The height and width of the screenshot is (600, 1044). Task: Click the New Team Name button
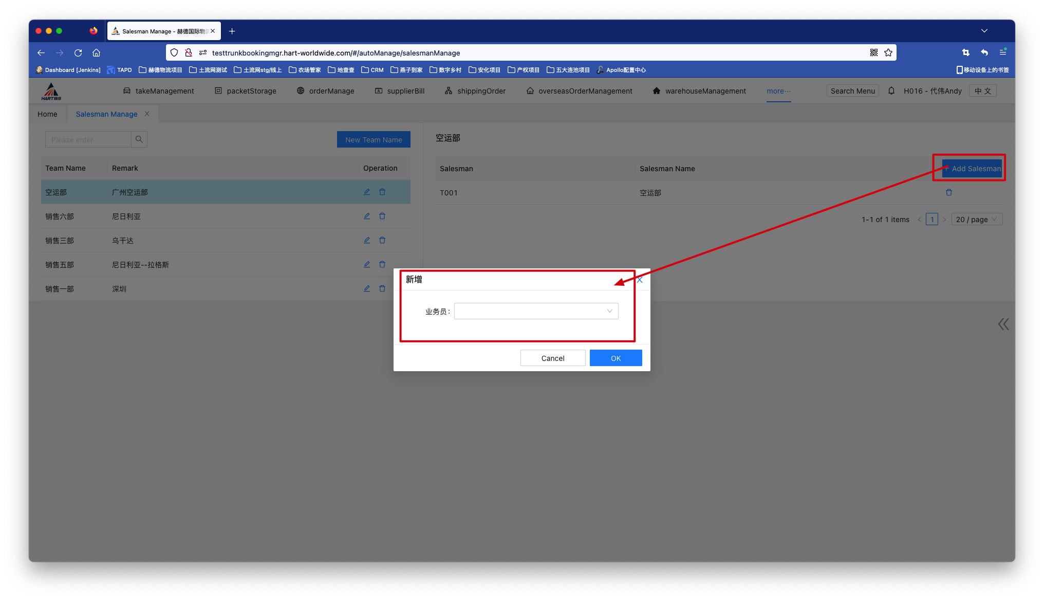pos(374,139)
